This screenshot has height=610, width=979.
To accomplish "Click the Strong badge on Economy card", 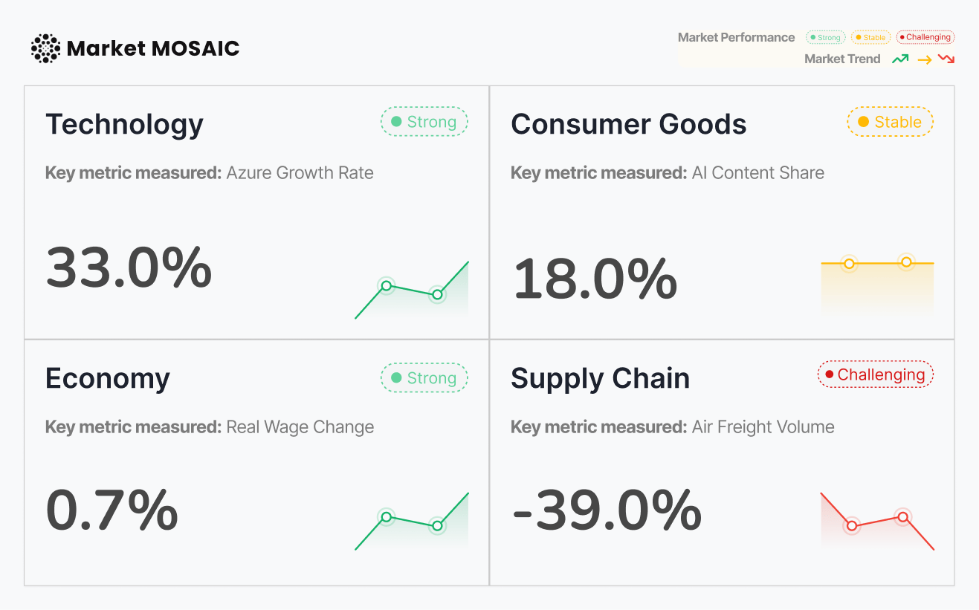I will pyautogui.click(x=424, y=378).
